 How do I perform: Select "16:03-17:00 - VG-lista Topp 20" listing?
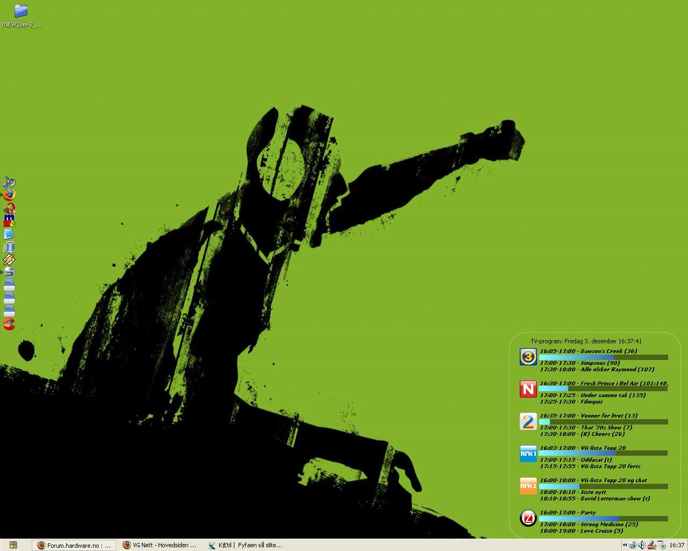[x=583, y=448]
